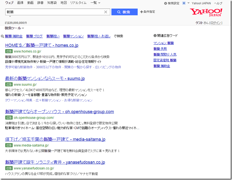Click www.homes.co.jp/ green URL
The width and height of the screenshot is (232, 180).
click(27, 51)
